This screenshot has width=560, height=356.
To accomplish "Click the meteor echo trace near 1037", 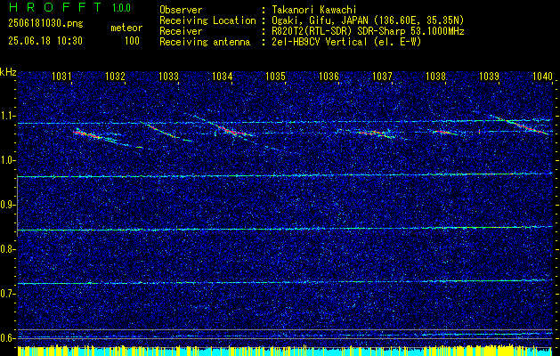I will point(375,133).
